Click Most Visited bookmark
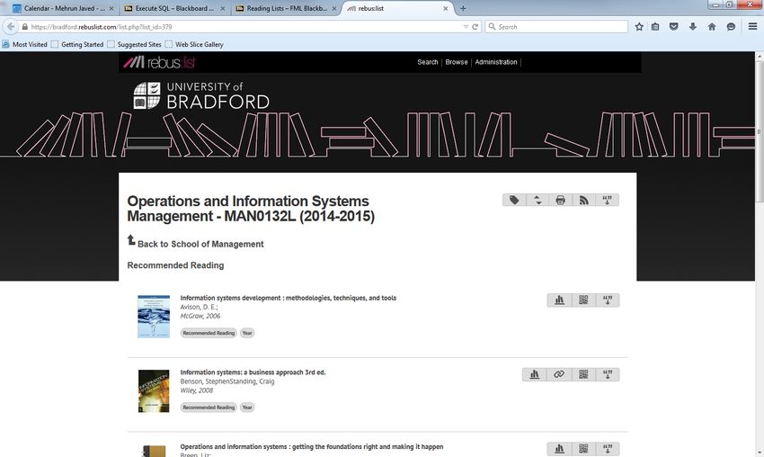The width and height of the screenshot is (764, 457). (25, 44)
